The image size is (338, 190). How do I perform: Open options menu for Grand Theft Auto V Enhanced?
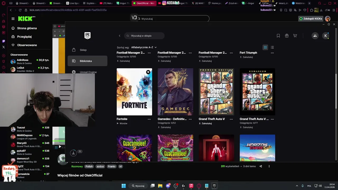(x=272, y=119)
